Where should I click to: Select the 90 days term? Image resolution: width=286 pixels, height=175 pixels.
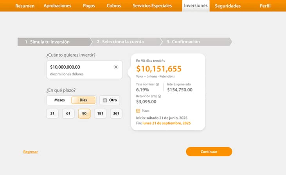point(84,114)
